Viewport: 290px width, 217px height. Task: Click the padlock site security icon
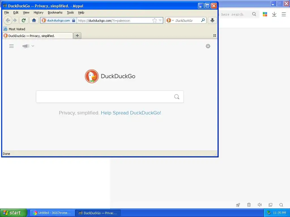[x=74, y=20]
